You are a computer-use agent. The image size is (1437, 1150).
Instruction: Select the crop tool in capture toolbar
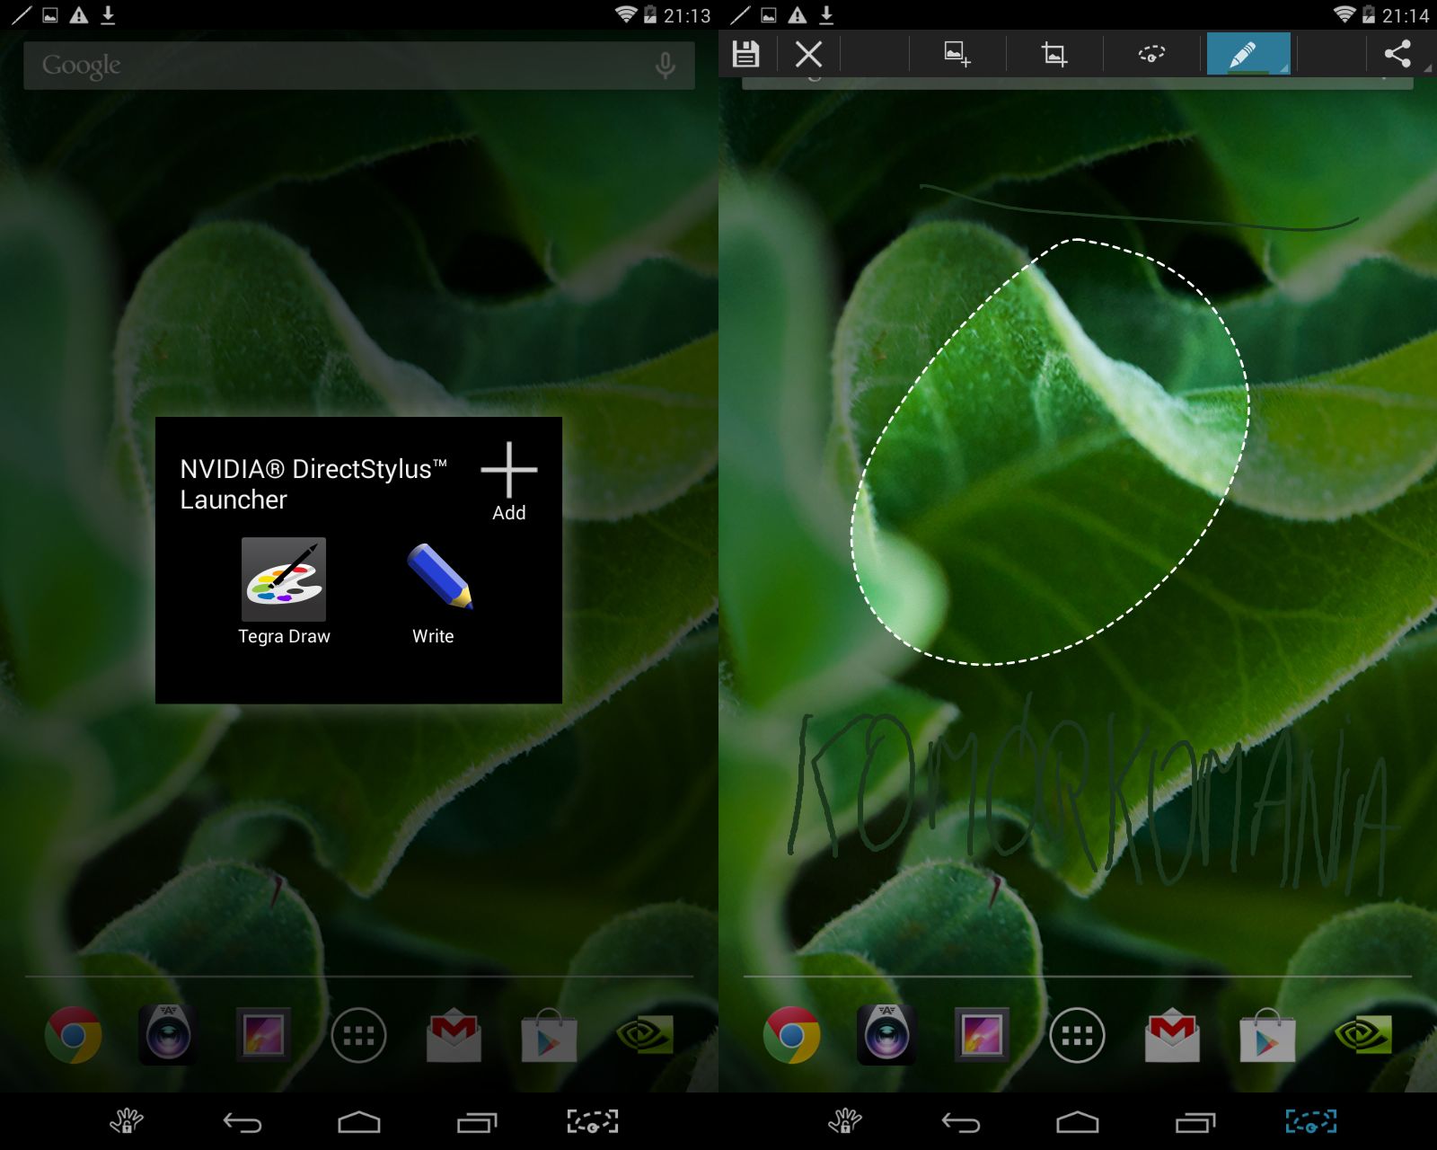click(x=1054, y=54)
